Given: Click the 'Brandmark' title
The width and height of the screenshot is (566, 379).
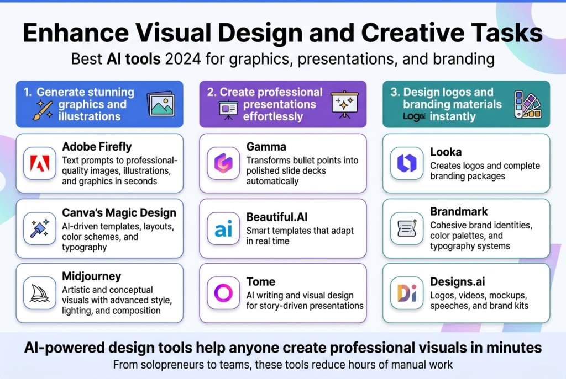Looking at the screenshot, I should point(459,211).
